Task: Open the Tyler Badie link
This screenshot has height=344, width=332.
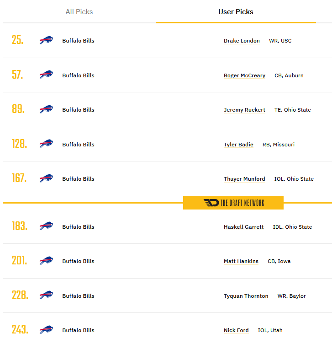Action: [x=238, y=145]
